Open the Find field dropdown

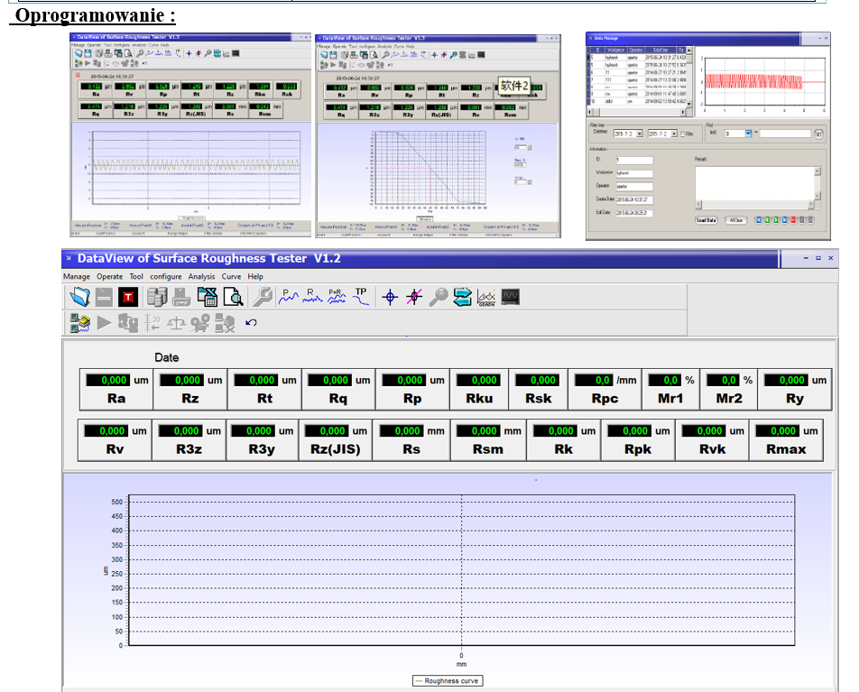[748, 134]
